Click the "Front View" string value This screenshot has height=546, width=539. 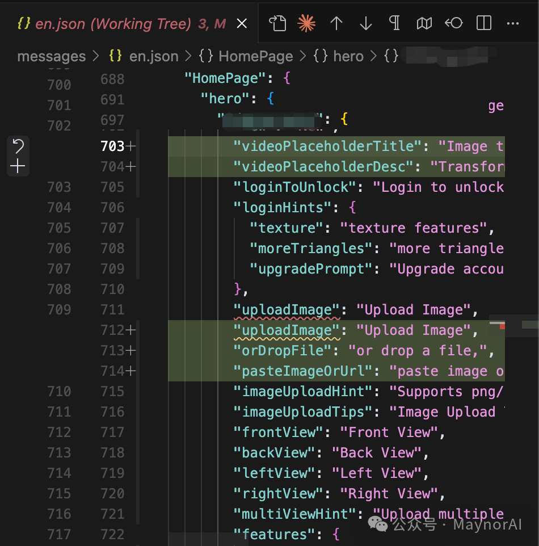click(389, 432)
